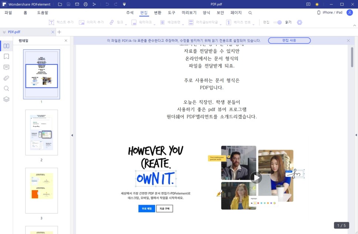Click the undo arrow icon
The height and width of the screenshot is (234, 358).
pyautogui.click(x=107, y=4)
